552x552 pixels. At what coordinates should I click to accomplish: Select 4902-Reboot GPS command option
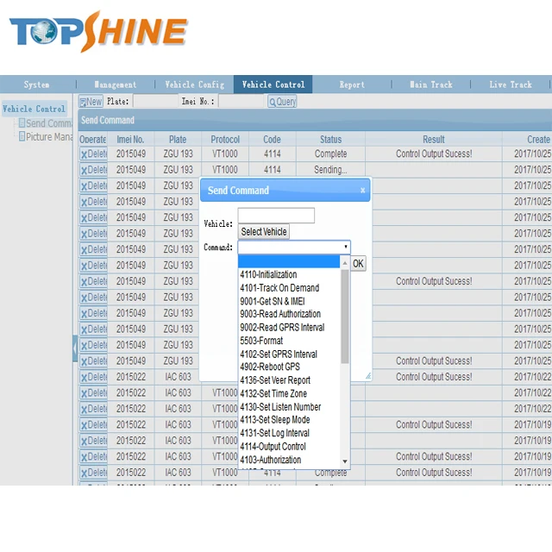270,367
